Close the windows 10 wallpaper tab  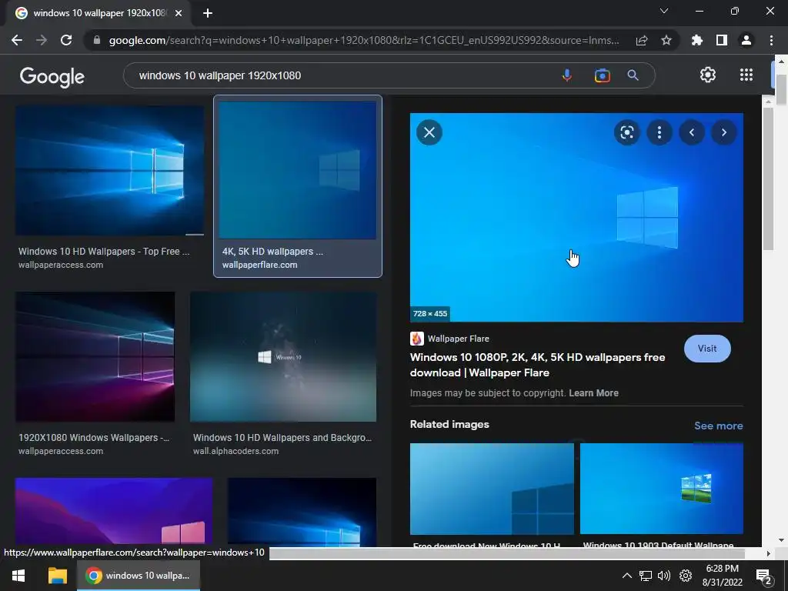pyautogui.click(x=179, y=13)
